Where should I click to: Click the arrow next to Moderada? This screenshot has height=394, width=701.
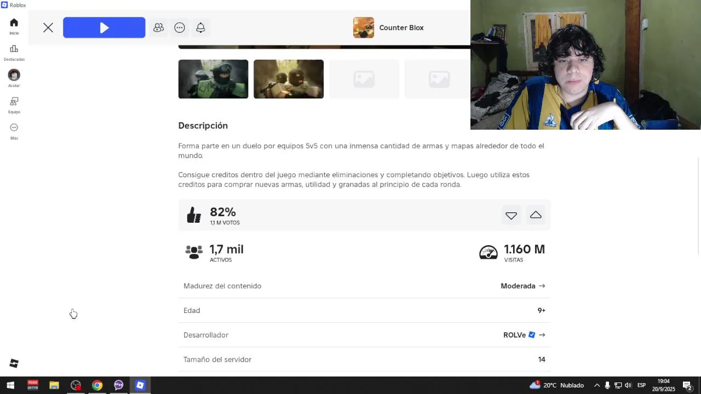click(542, 286)
